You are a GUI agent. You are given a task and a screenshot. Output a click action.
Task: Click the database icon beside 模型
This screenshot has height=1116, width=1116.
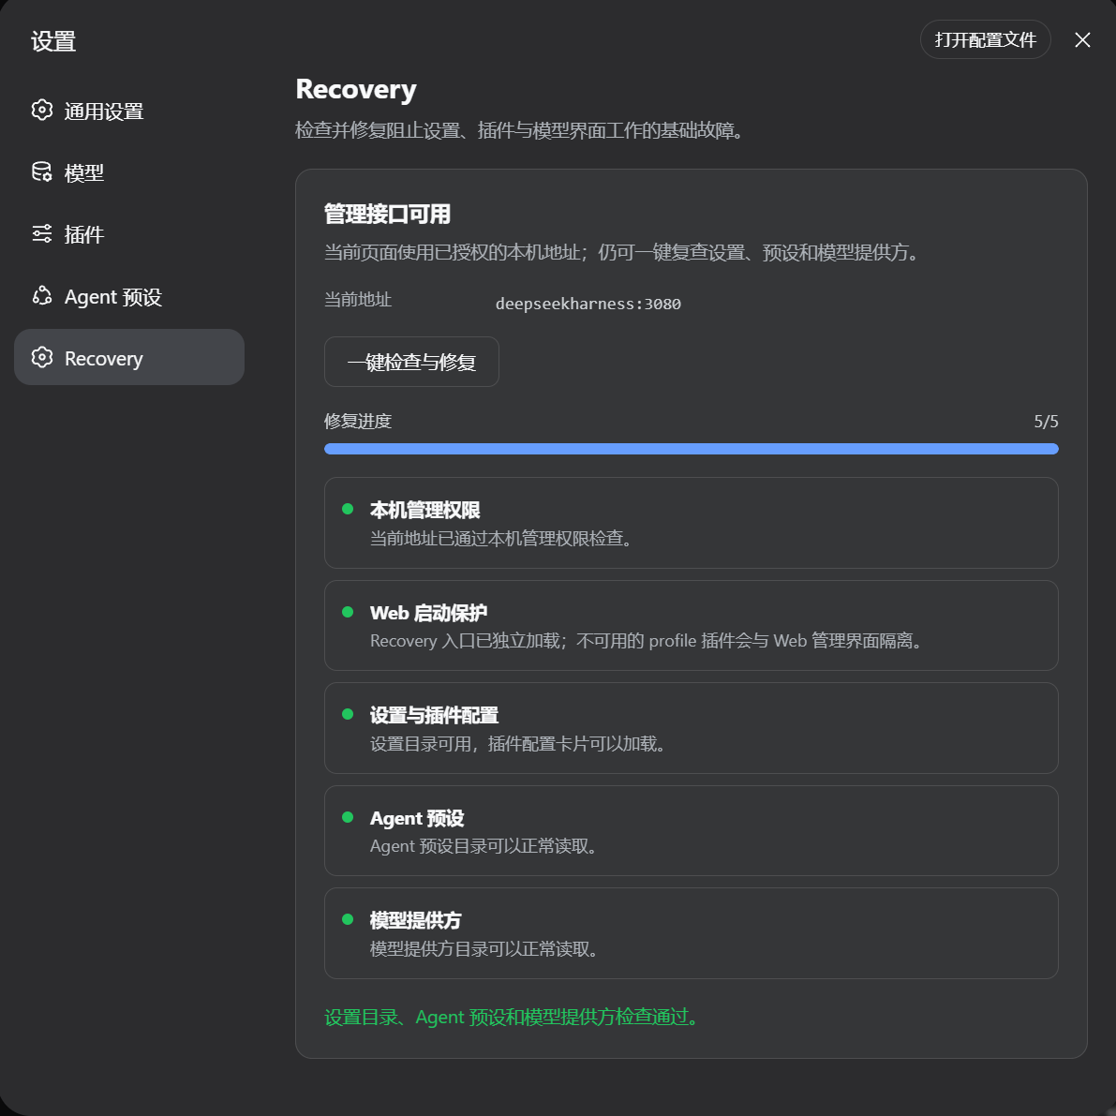point(42,172)
